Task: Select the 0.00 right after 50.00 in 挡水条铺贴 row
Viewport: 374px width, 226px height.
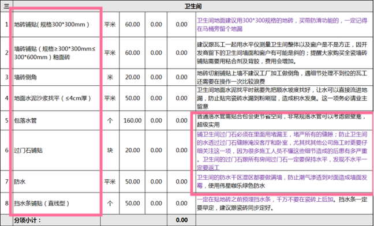Action: tap(156, 204)
